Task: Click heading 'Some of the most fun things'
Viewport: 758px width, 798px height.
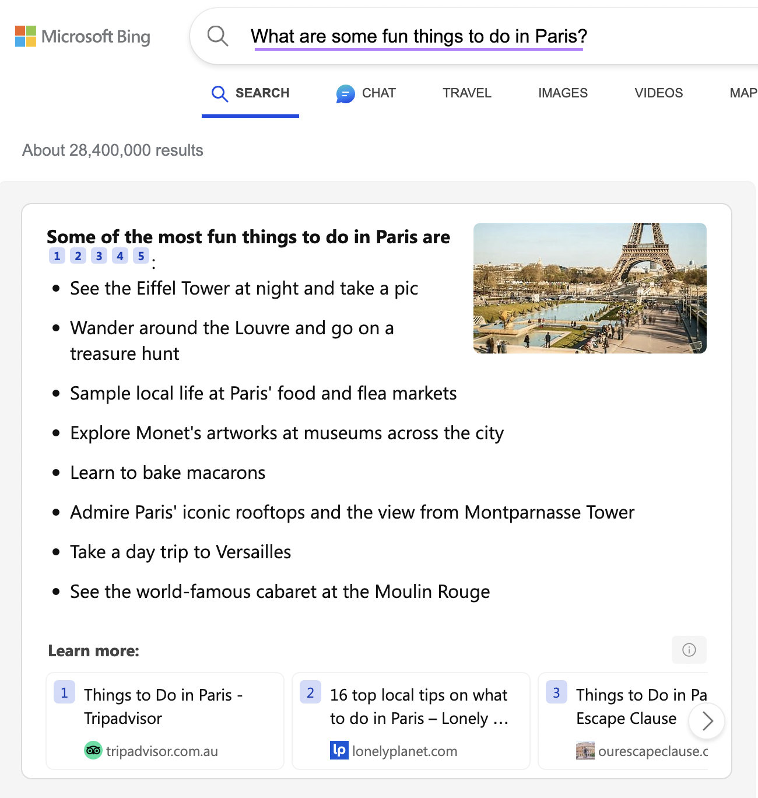Action: [x=248, y=237]
